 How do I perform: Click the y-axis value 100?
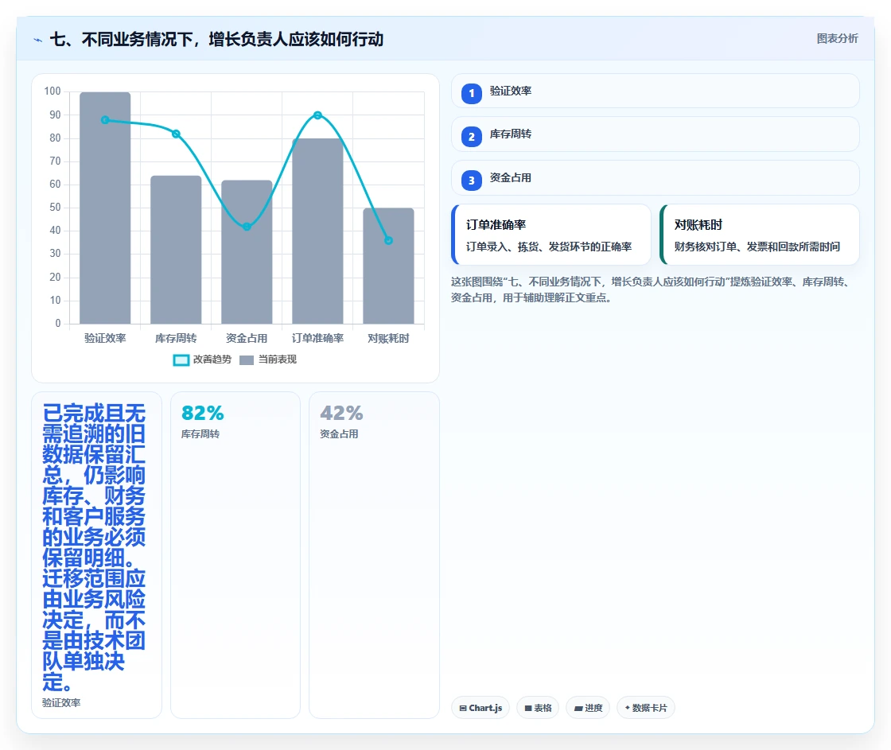coord(53,91)
